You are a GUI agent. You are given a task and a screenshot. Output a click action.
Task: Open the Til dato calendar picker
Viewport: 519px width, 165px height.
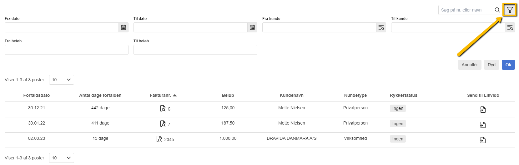coord(252,27)
